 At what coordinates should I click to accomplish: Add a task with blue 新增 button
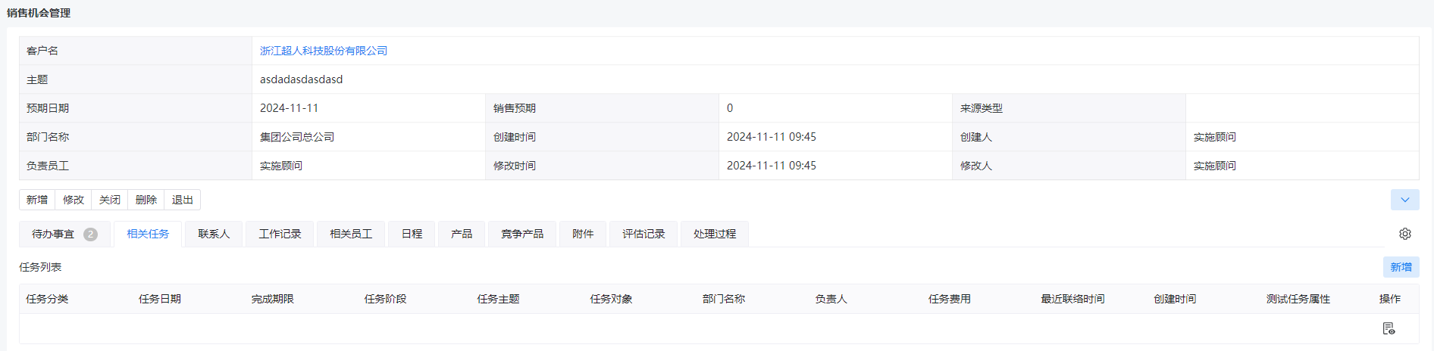1401,267
